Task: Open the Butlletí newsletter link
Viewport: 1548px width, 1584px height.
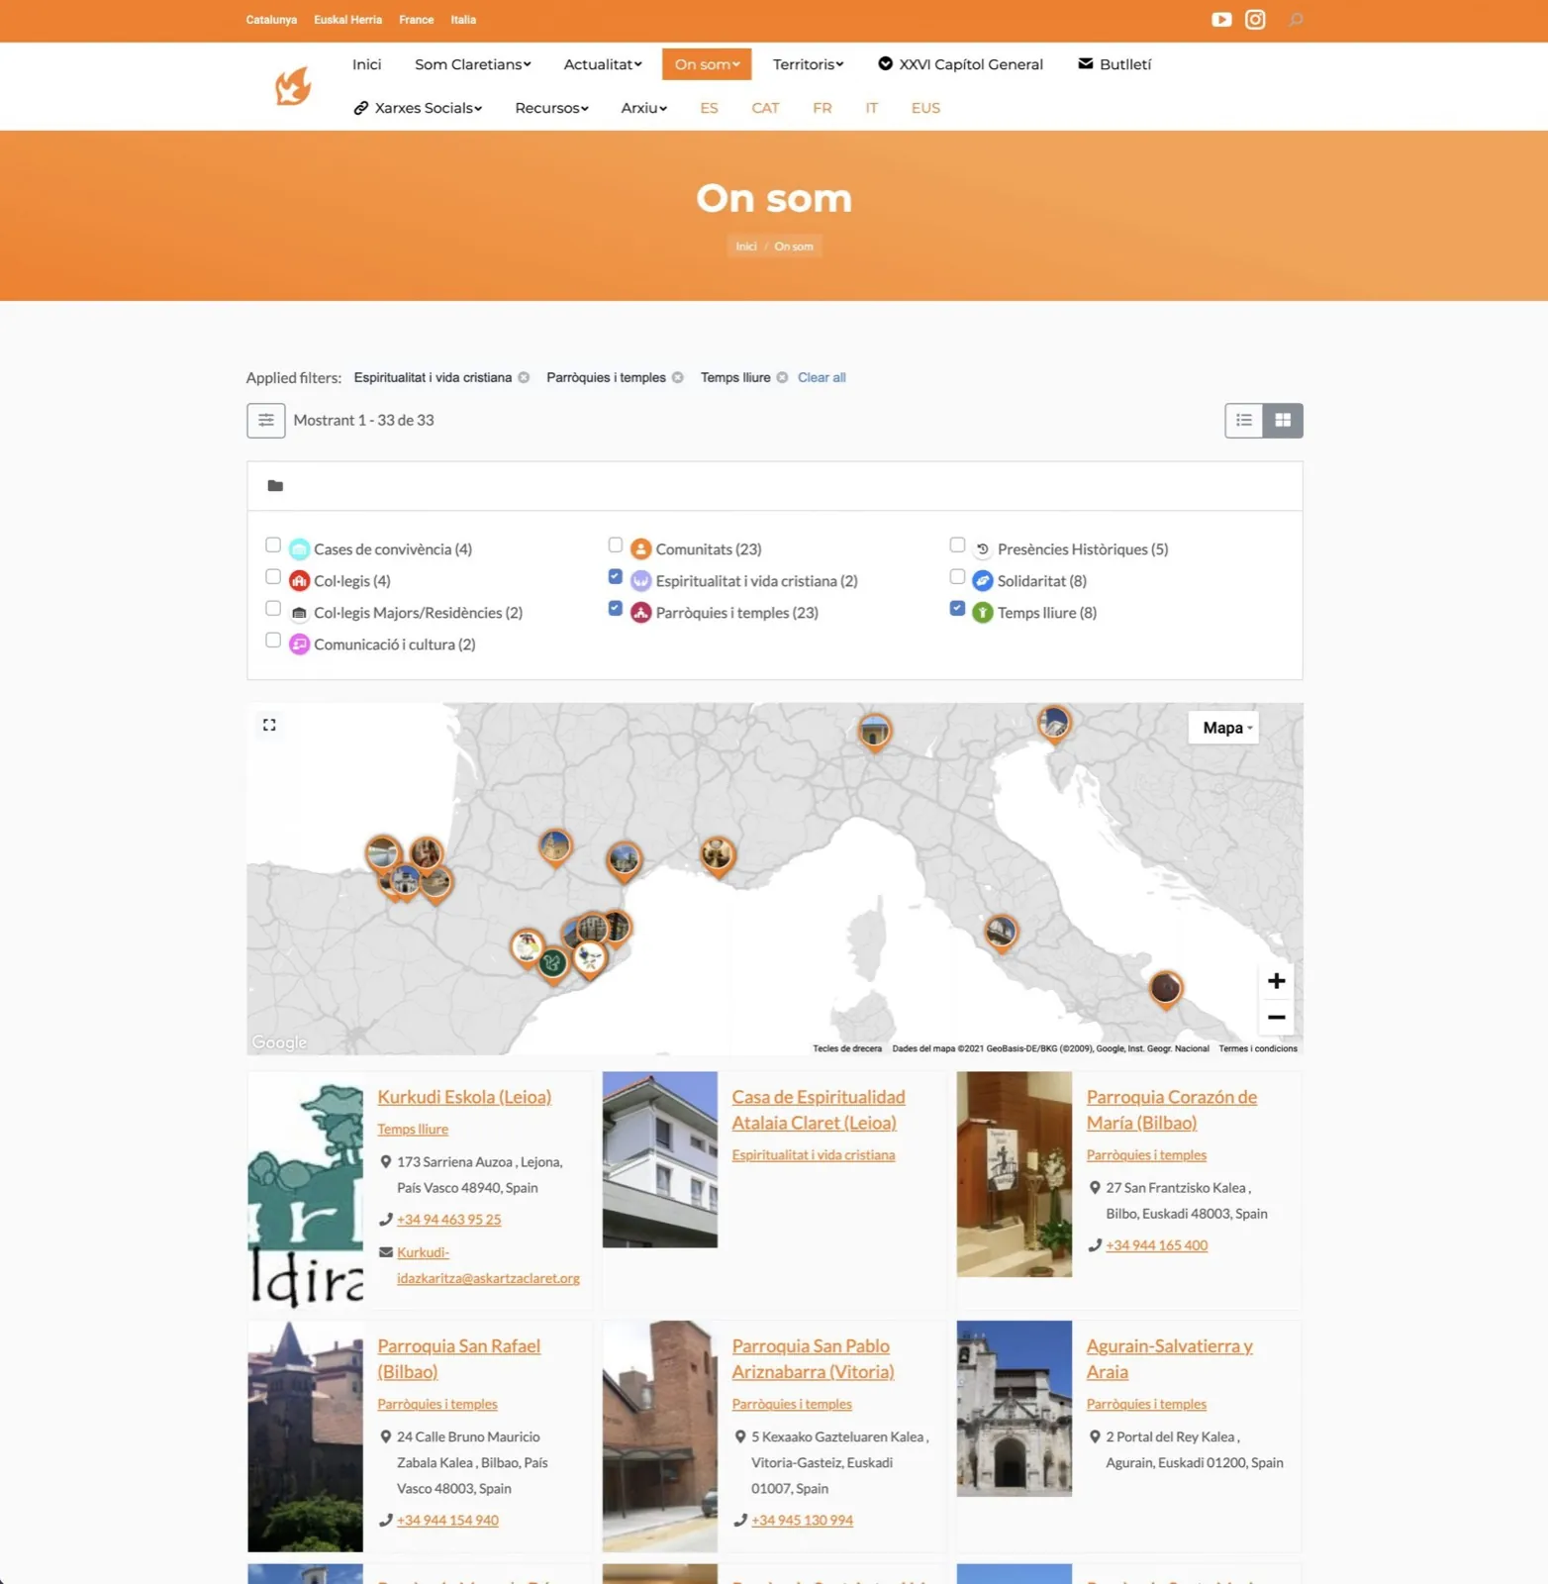Action: pos(1114,64)
